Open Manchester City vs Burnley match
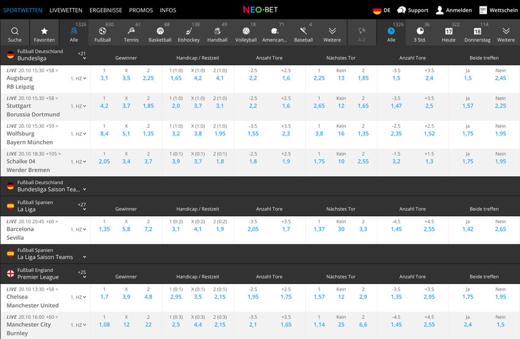Viewport: 520px width, 339px height. pyautogui.click(x=29, y=329)
